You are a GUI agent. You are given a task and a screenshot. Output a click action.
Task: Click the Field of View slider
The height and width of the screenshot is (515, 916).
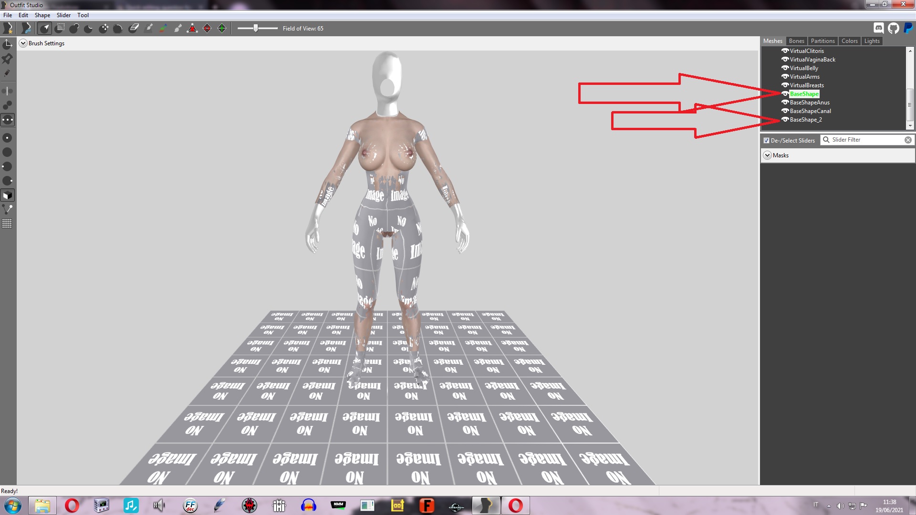coord(258,29)
